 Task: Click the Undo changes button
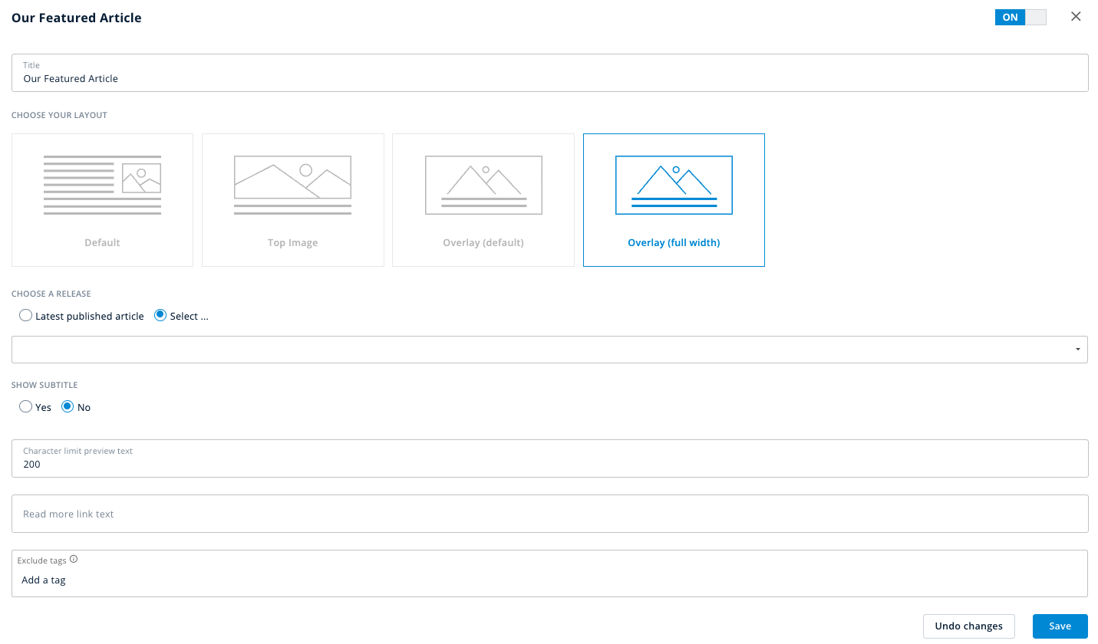tap(968, 626)
